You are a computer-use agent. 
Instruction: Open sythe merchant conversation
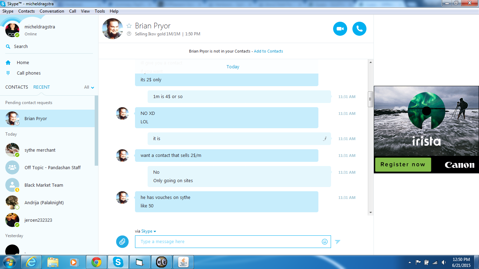click(x=47, y=150)
